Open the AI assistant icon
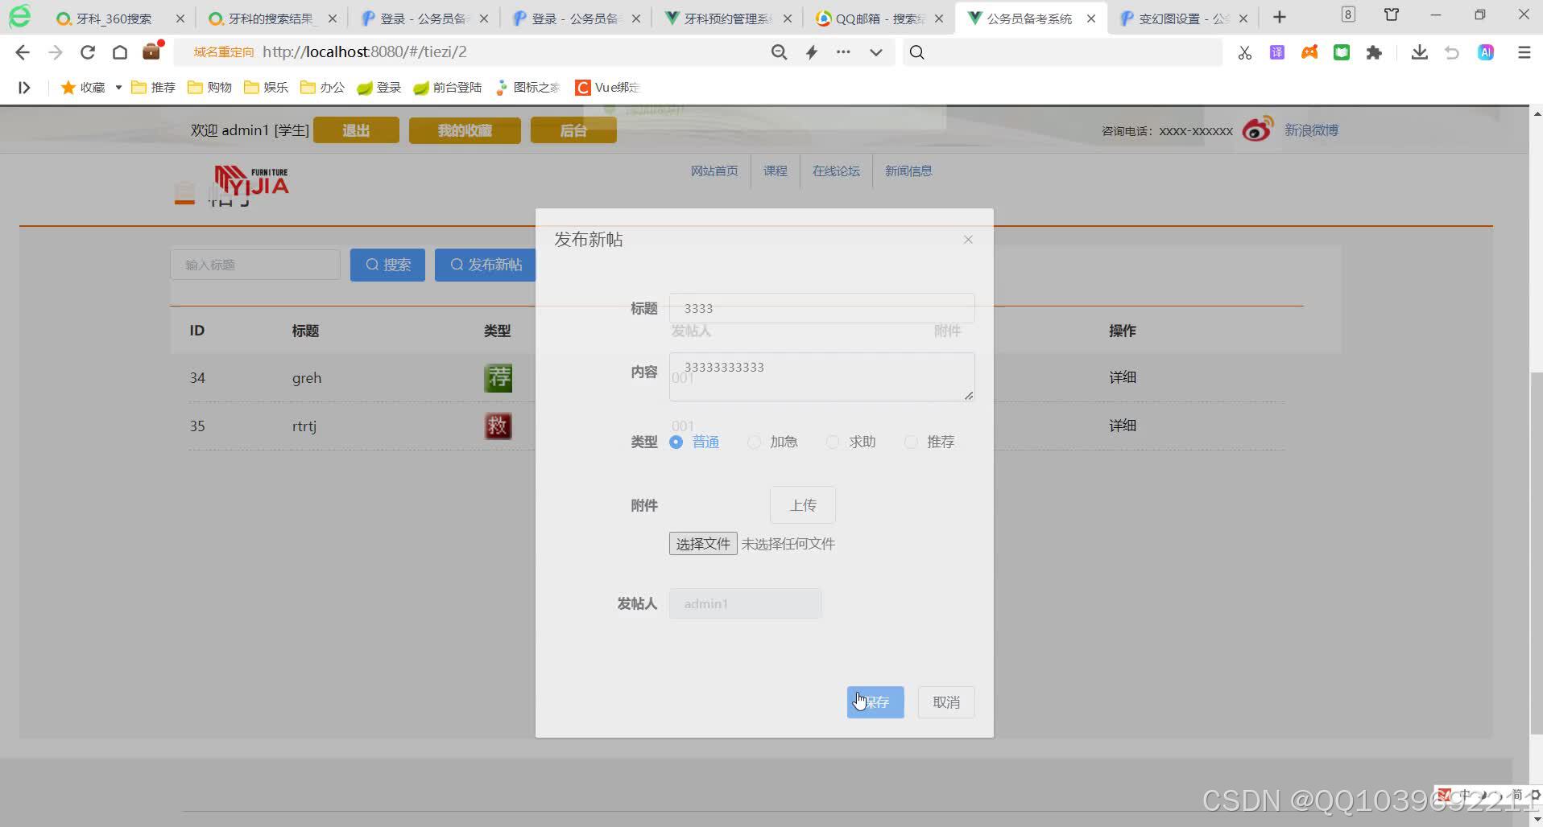The height and width of the screenshot is (827, 1543). click(x=1487, y=51)
